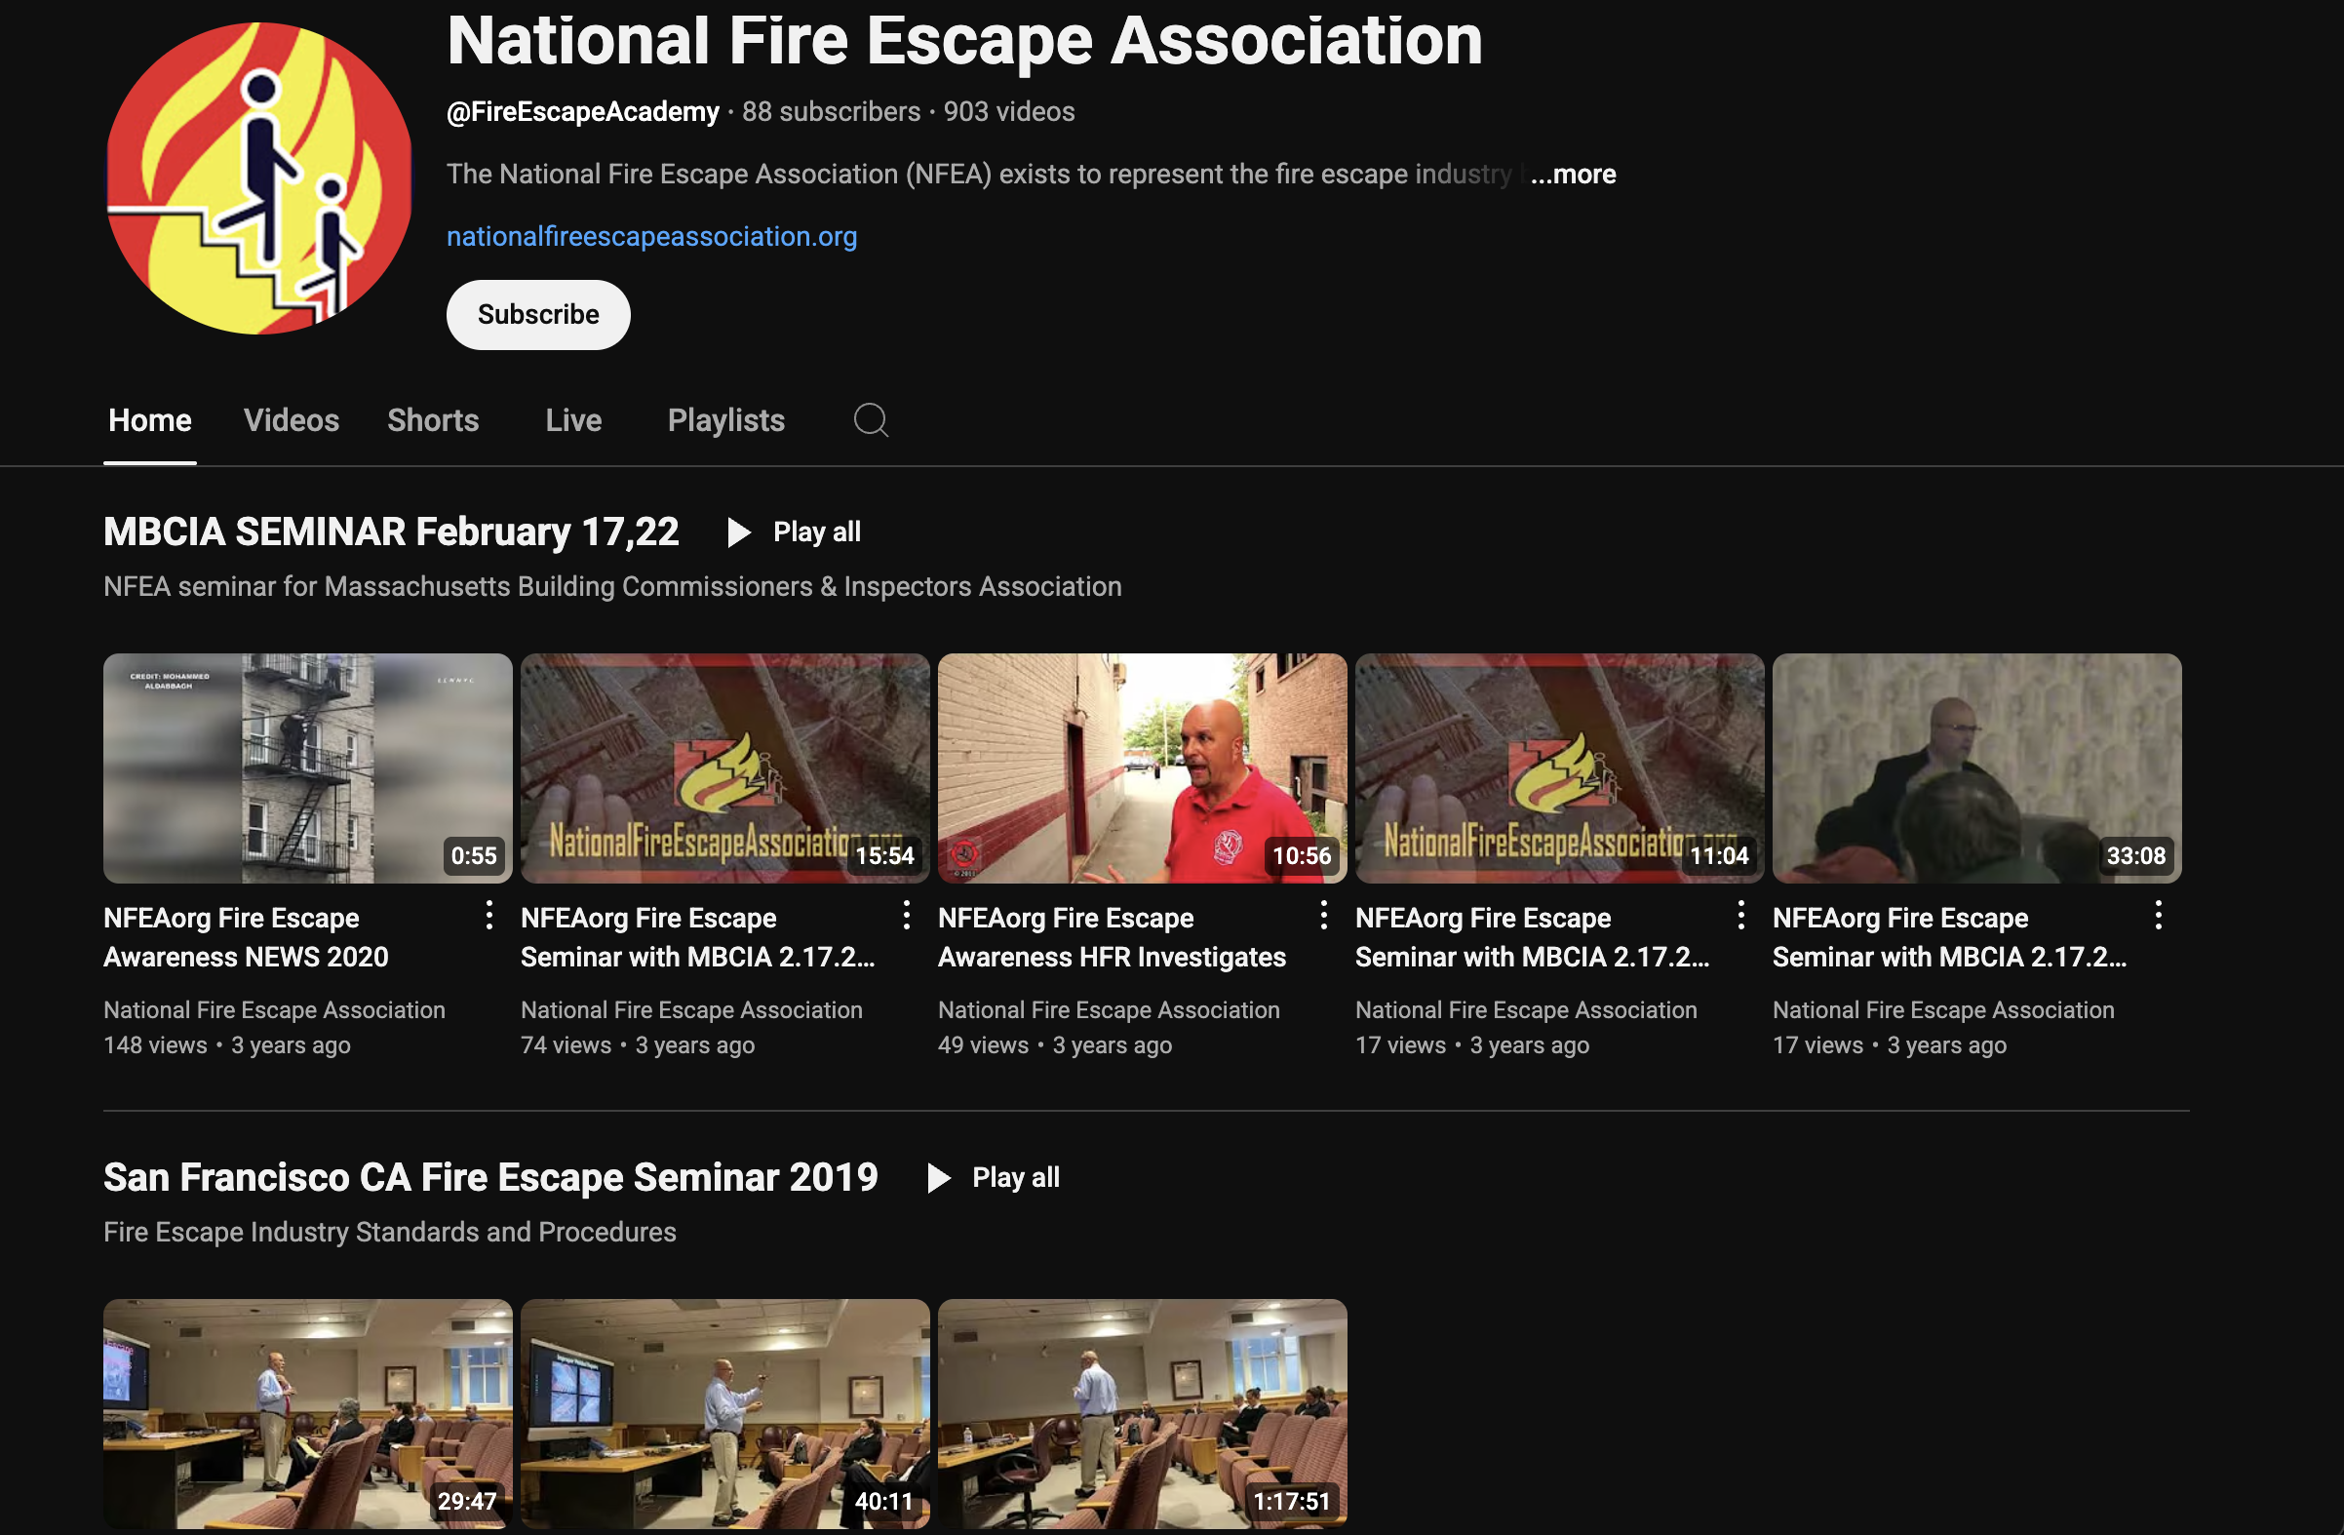Open three-dot menu for HFR Investigates video
The width and height of the screenshot is (2344, 1535).
pyautogui.click(x=1324, y=917)
